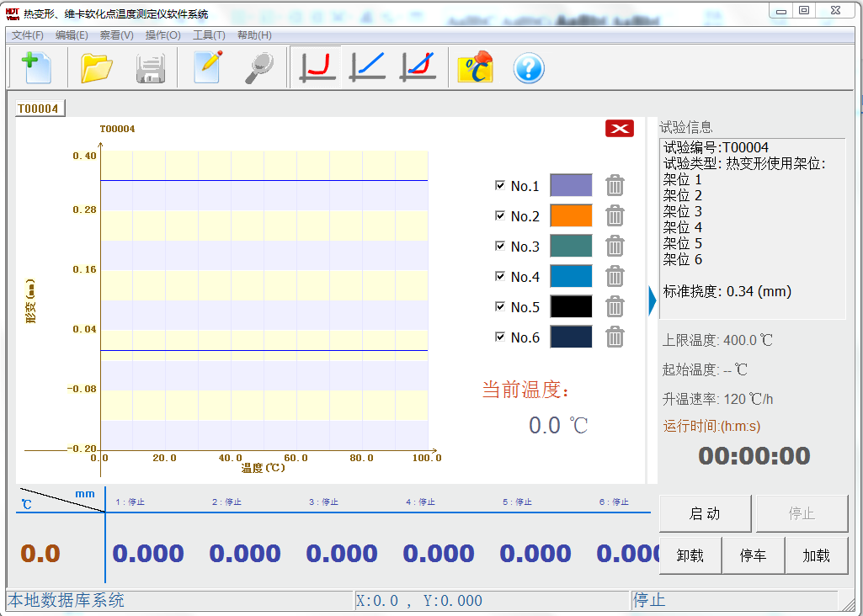This screenshot has width=863, height=616.
Task: Uncheck the No.3 curve checkbox
Action: pyautogui.click(x=500, y=246)
